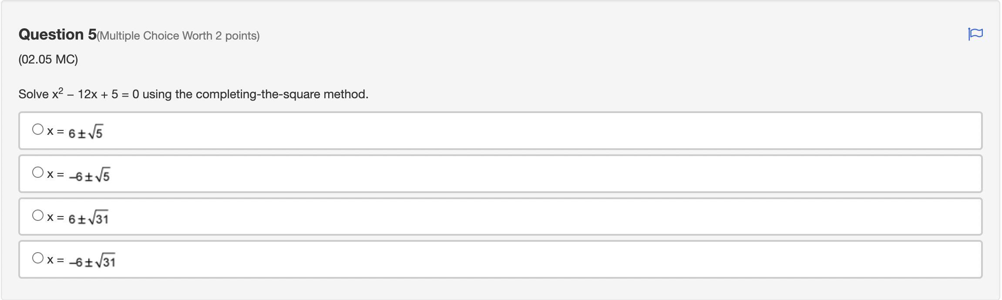Click the Question 5 heading
This screenshot has width=1002, height=300.
(x=57, y=35)
